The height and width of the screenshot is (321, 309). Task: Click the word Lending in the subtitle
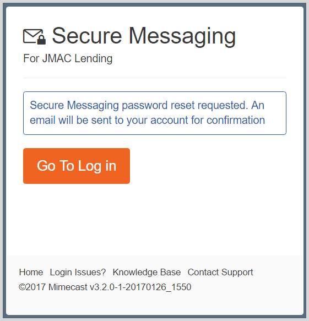click(94, 58)
